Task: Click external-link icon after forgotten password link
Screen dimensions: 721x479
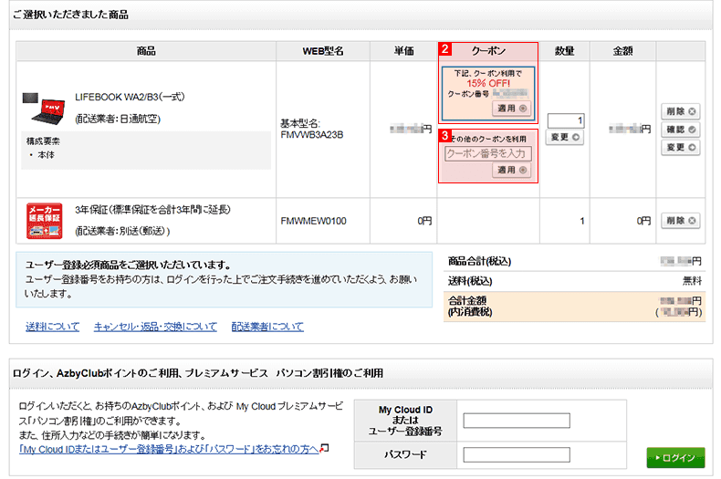Action: coord(324,448)
